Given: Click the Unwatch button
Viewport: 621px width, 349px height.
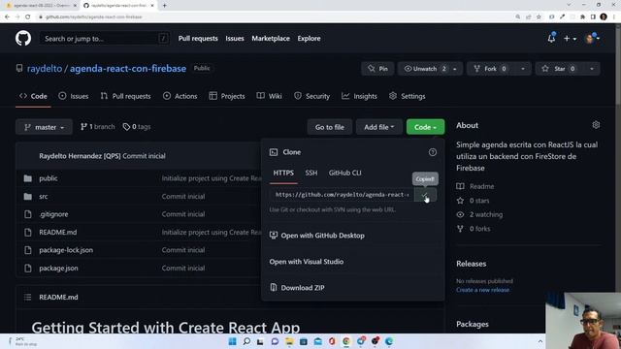Looking at the screenshot, I should point(423,69).
